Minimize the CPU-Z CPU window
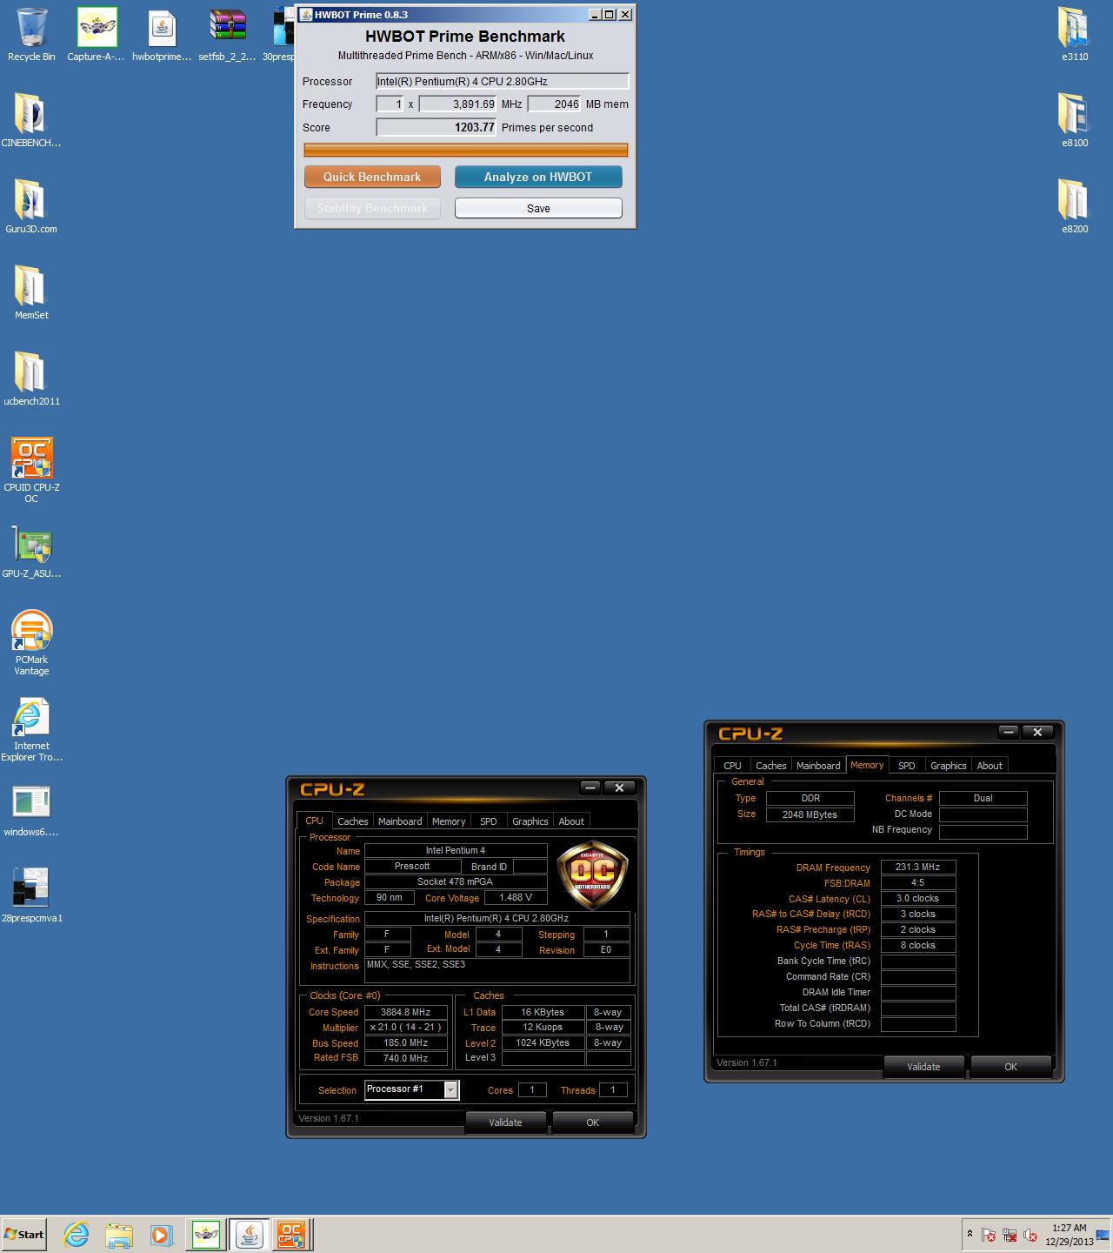1113x1253 pixels. [590, 787]
